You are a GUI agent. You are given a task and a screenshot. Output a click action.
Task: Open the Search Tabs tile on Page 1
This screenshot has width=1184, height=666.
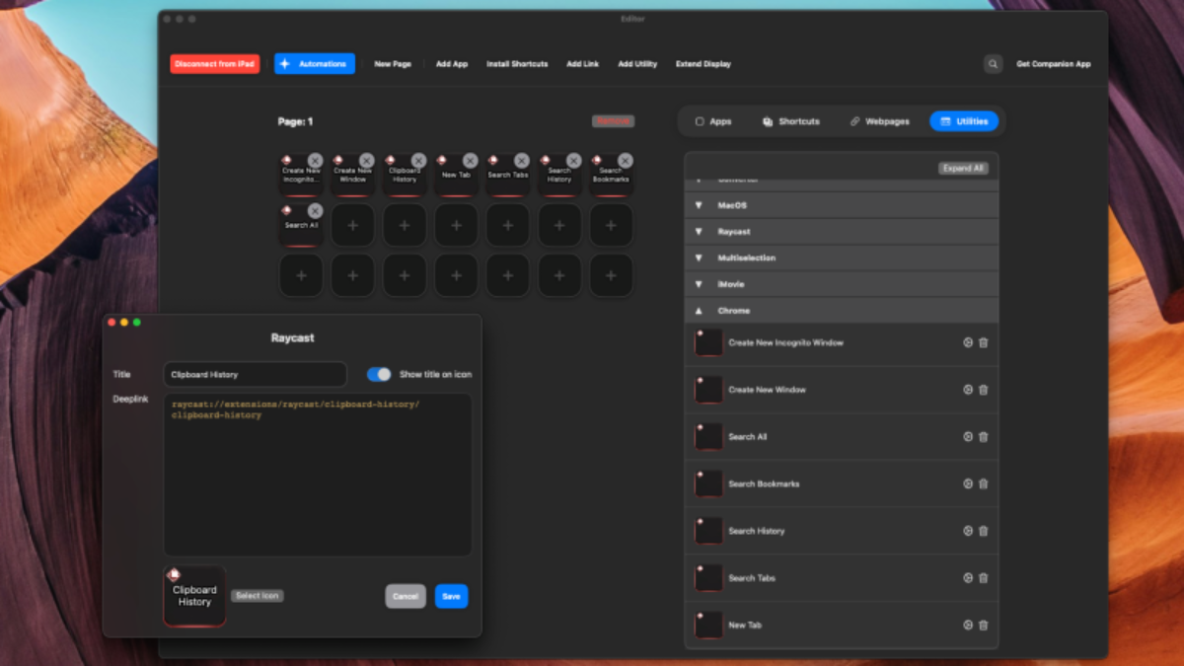click(508, 176)
